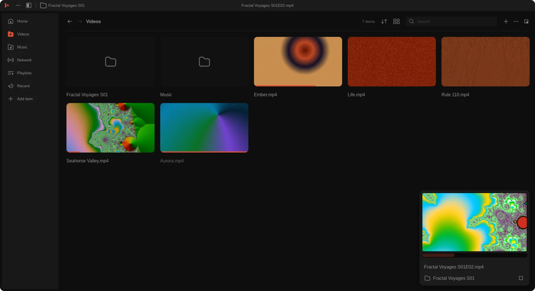This screenshot has height=291, width=535.
Task: Click the Videos page heading
Action: tap(93, 21)
